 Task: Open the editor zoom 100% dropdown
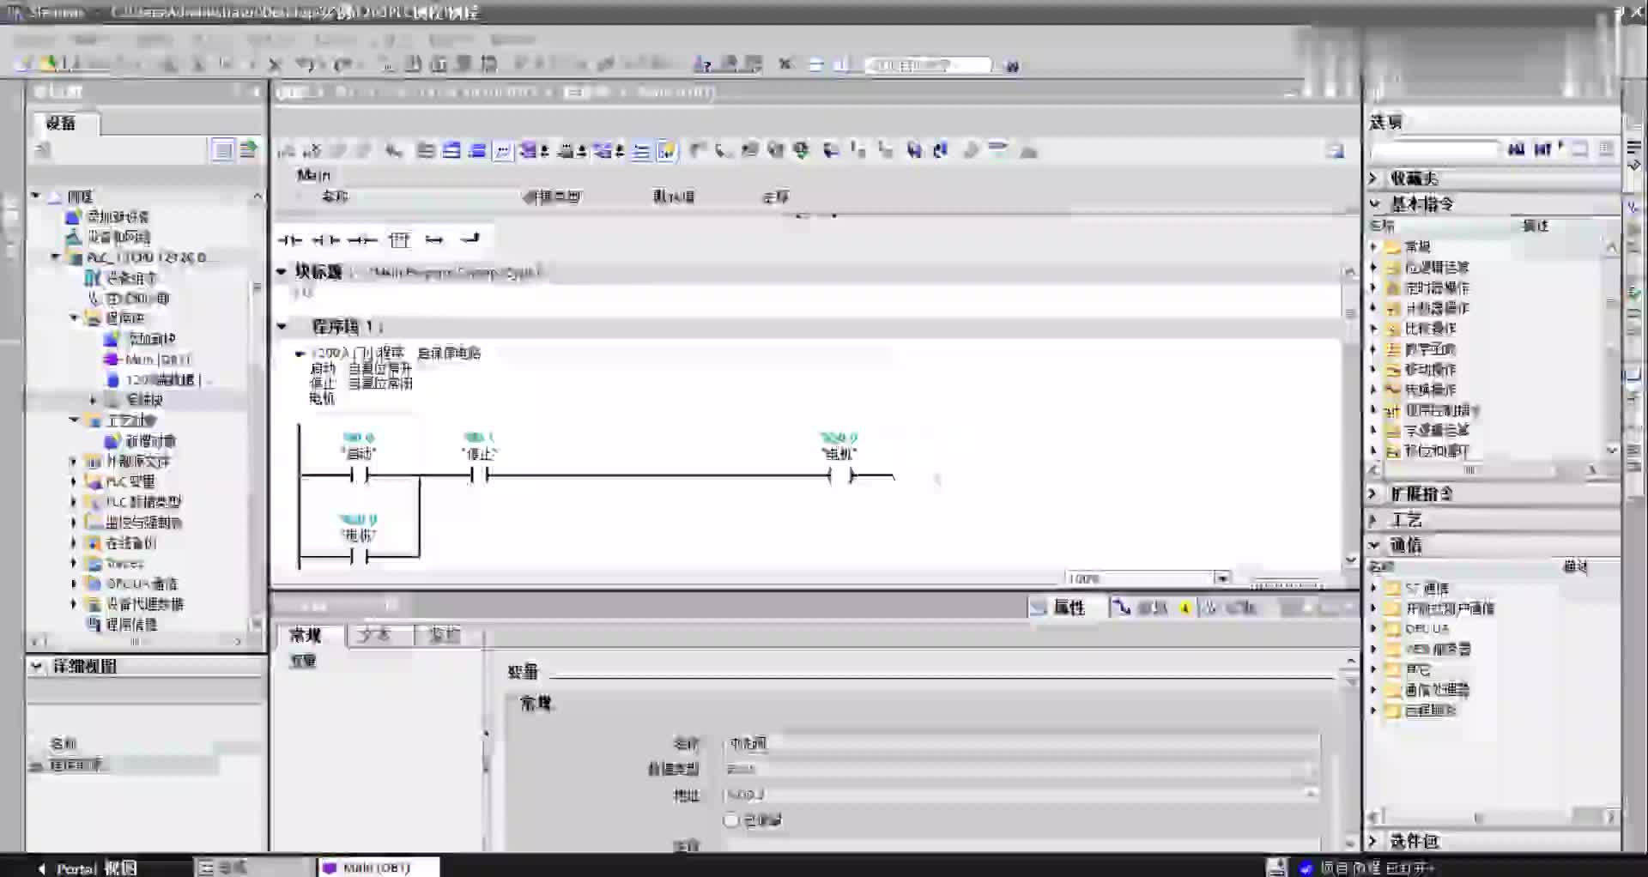[1222, 578]
